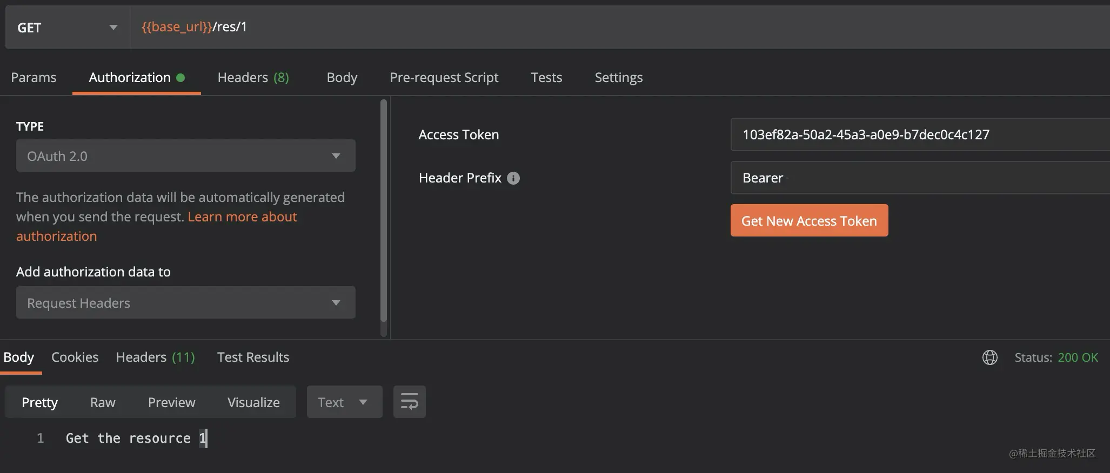
Task: Click the network globe icon
Action: pos(990,357)
